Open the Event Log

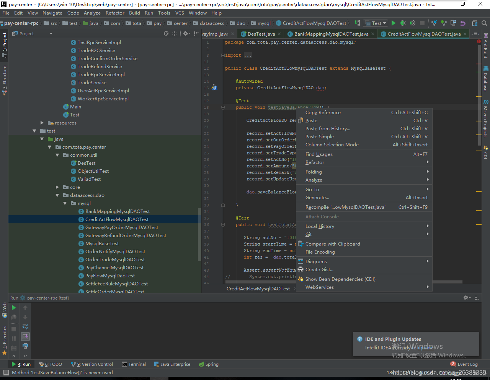pyautogui.click(x=464, y=364)
